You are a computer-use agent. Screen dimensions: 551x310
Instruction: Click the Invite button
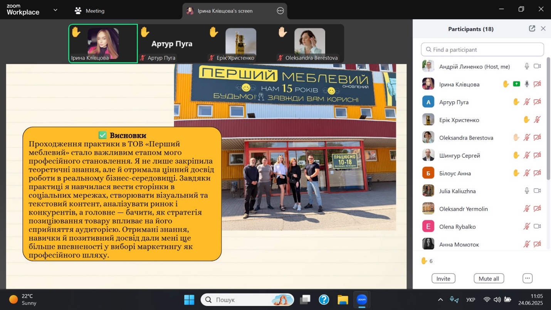point(443,278)
